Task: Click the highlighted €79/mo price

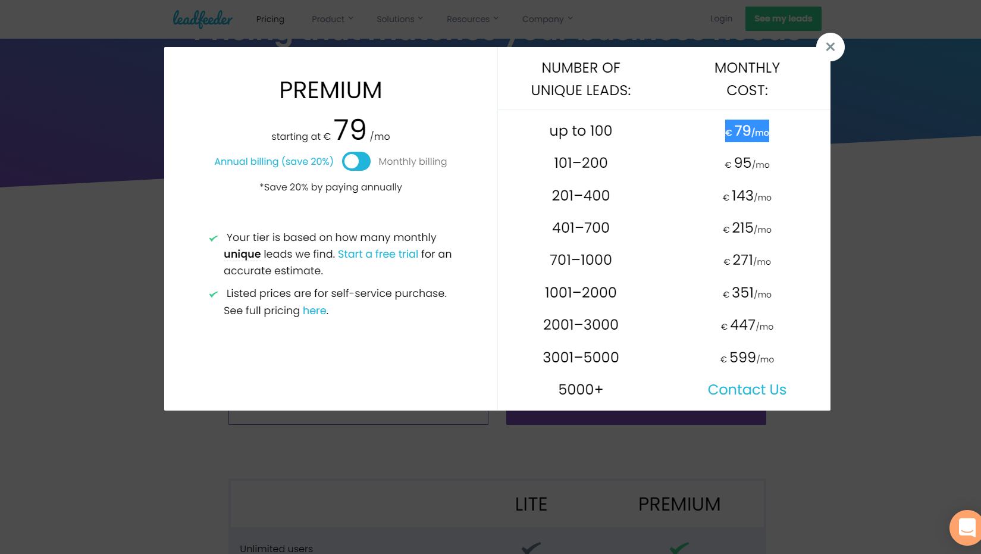Action: coord(747,131)
